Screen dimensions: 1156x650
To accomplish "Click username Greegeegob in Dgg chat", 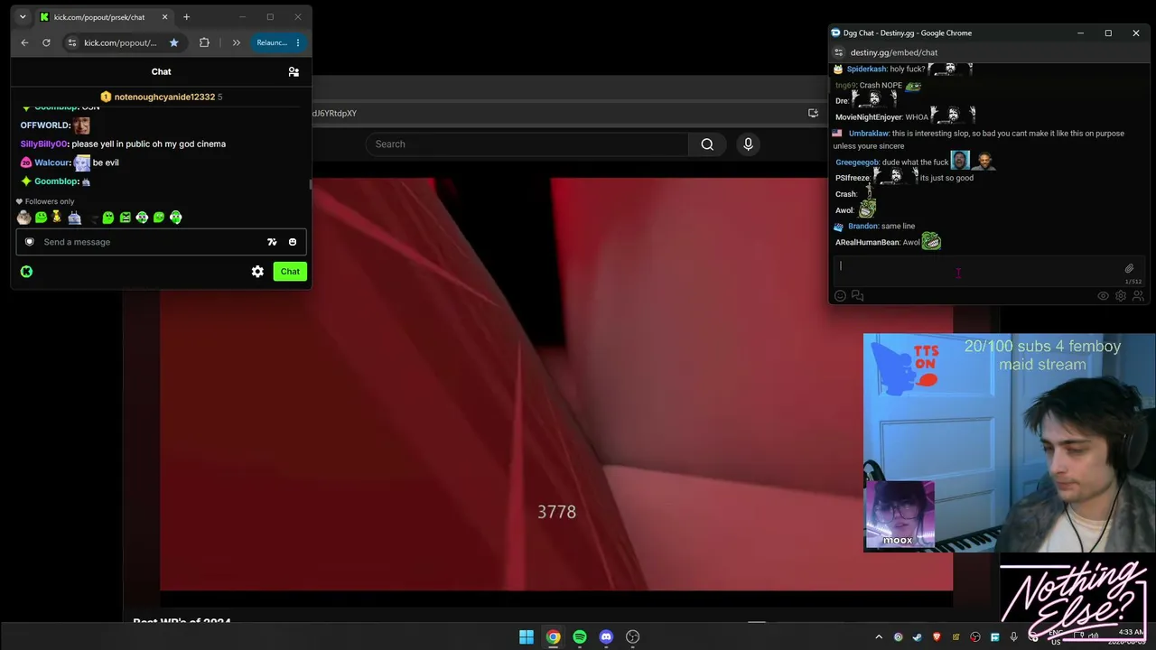I will [x=857, y=162].
